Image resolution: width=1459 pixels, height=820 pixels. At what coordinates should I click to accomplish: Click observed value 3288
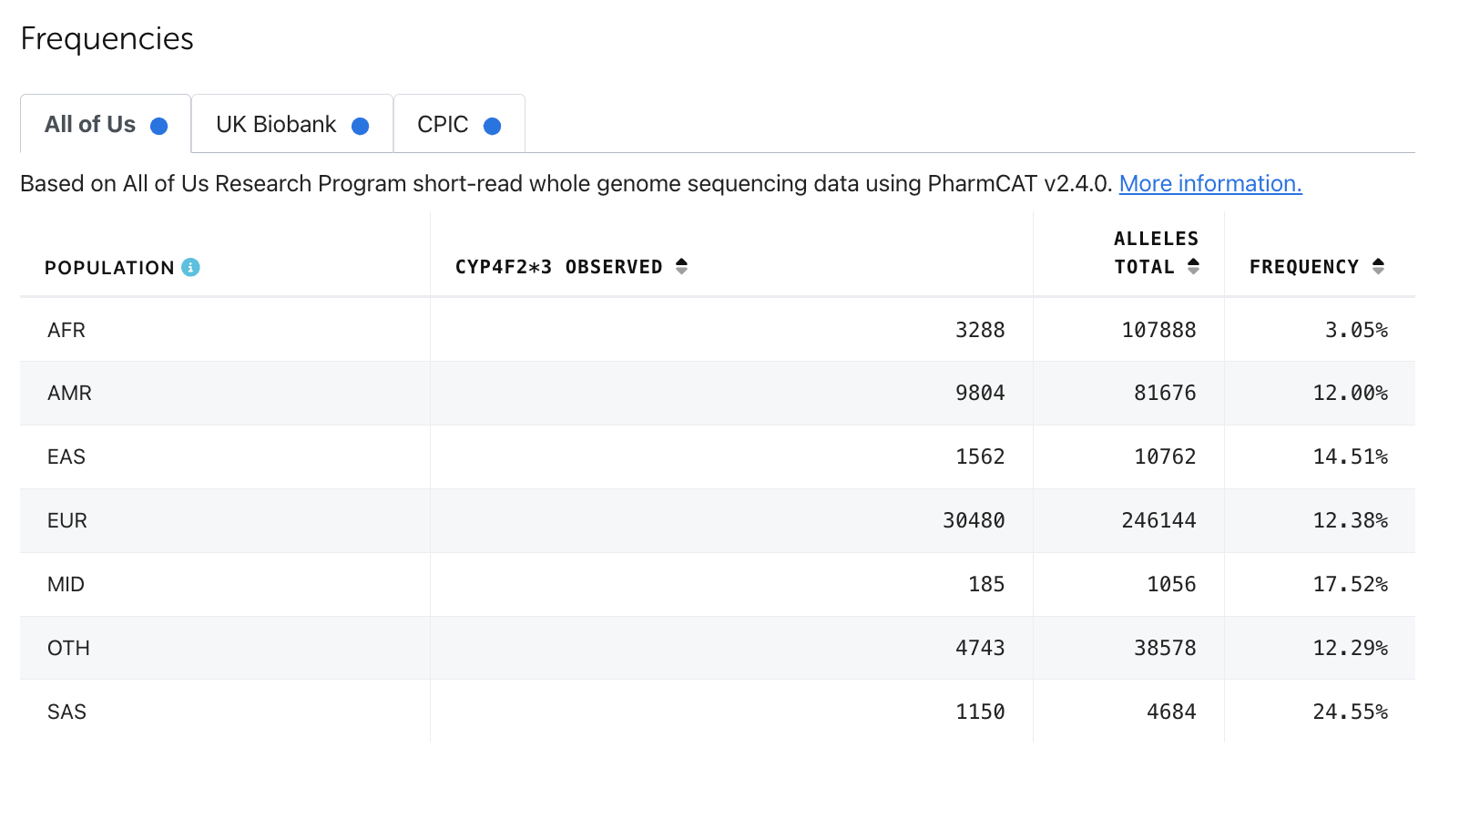pos(980,330)
